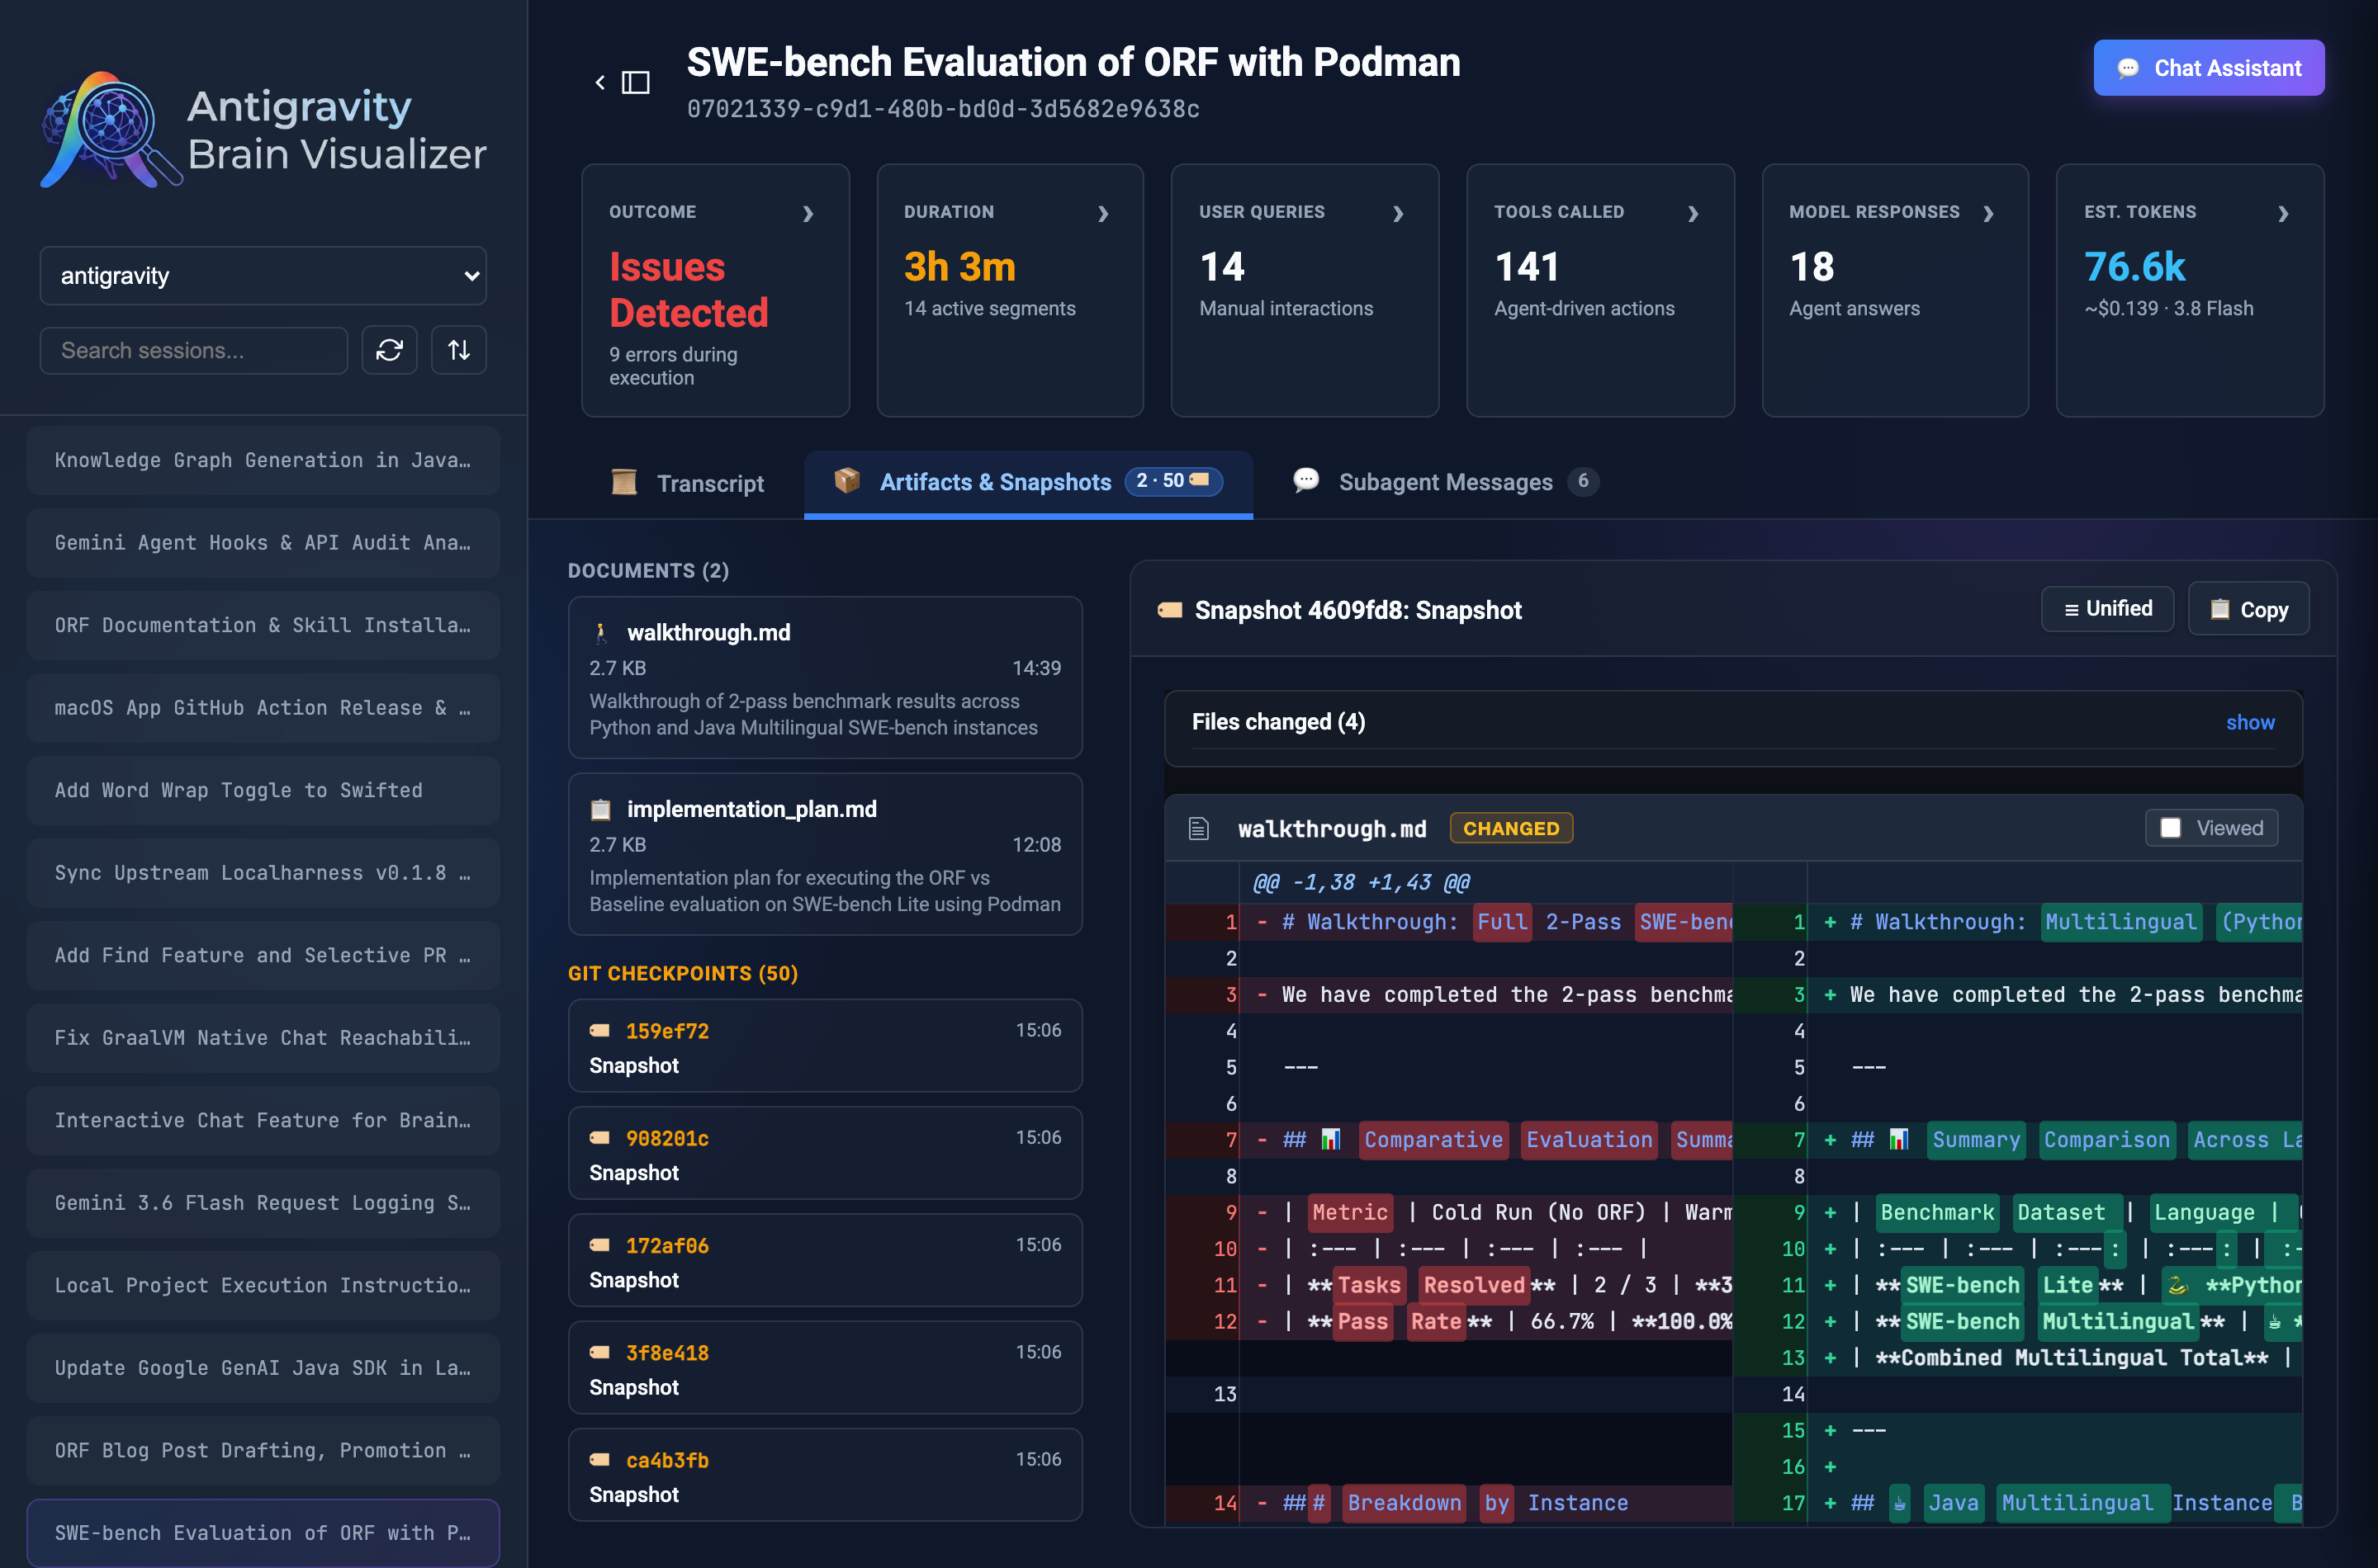The height and width of the screenshot is (1568, 2378).
Task: Switch to the Transcript tab
Action: 689,484
